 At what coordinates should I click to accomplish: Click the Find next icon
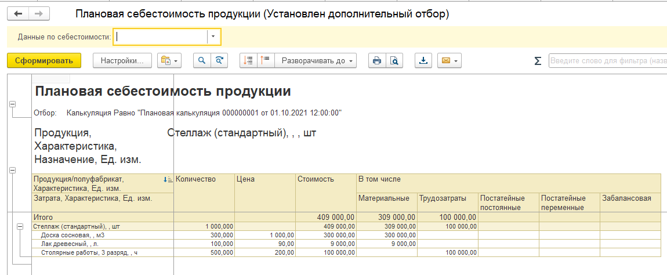[219, 61]
